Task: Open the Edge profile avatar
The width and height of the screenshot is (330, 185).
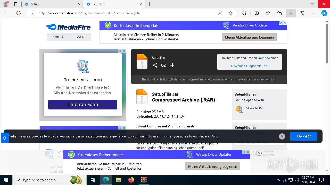Action: tap(5, 4)
